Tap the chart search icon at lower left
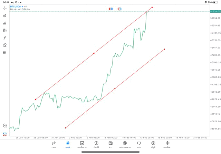This screenshot has height=154, width=221. point(5,126)
